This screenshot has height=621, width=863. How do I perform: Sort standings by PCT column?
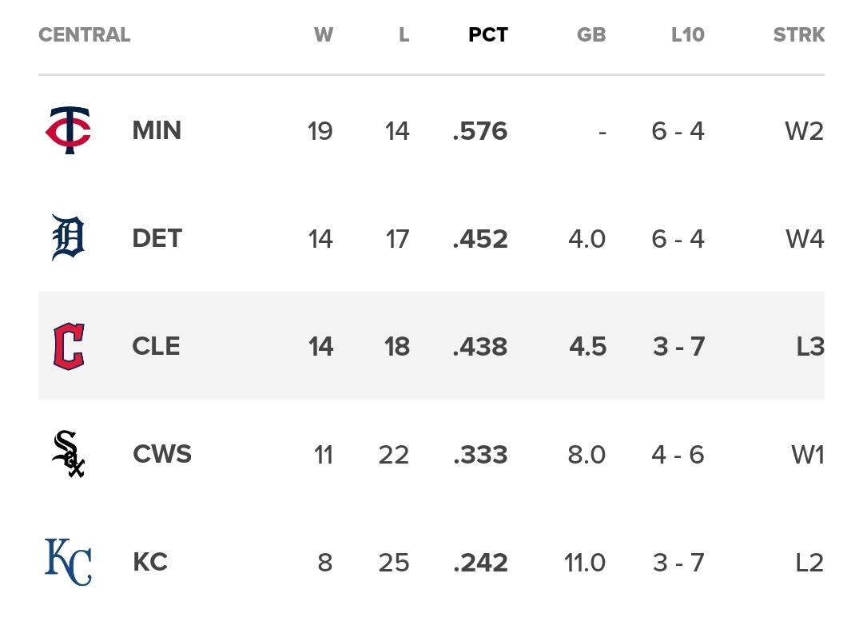488,35
